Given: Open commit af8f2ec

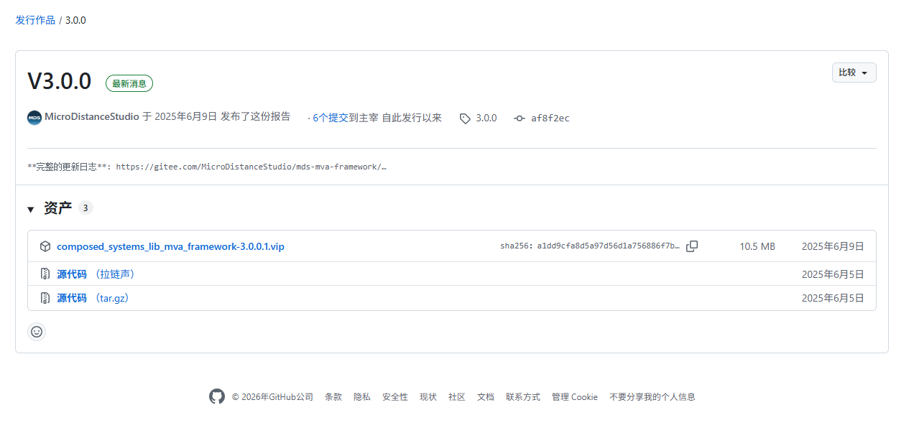Looking at the screenshot, I should 550,118.
